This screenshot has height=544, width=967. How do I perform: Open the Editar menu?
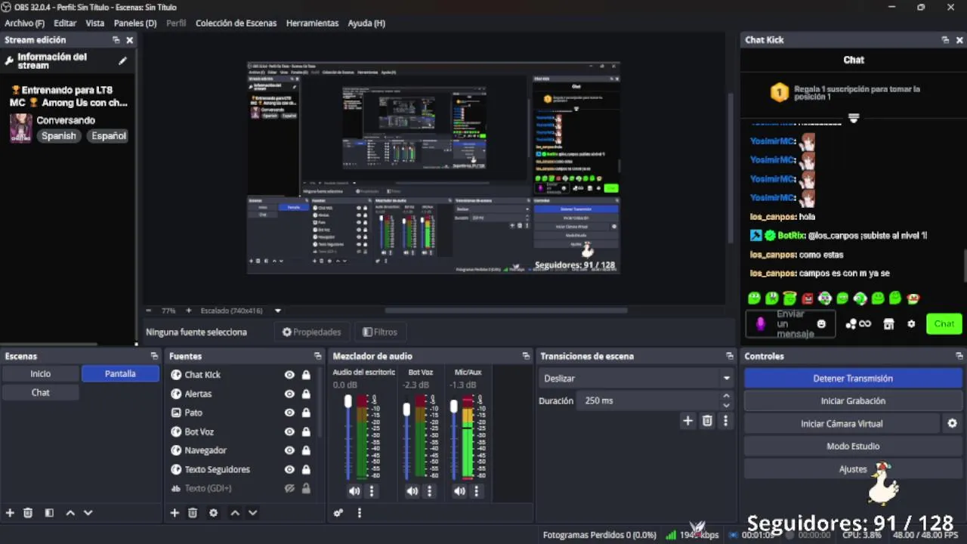(65, 23)
